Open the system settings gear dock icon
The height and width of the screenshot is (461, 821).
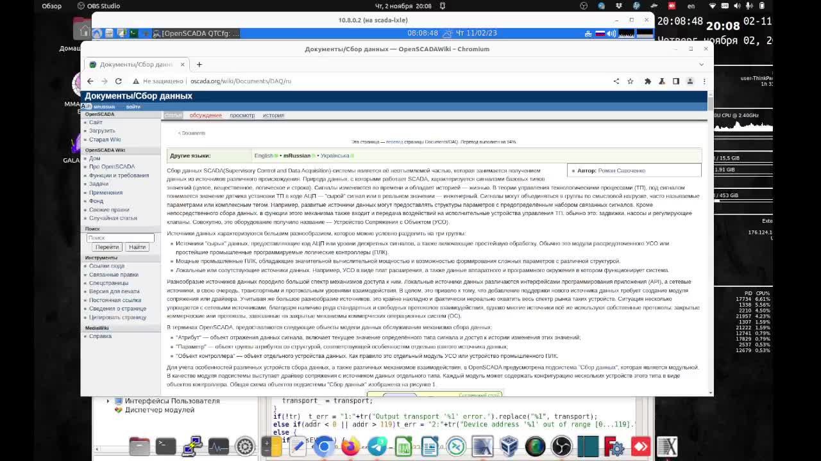(245, 446)
